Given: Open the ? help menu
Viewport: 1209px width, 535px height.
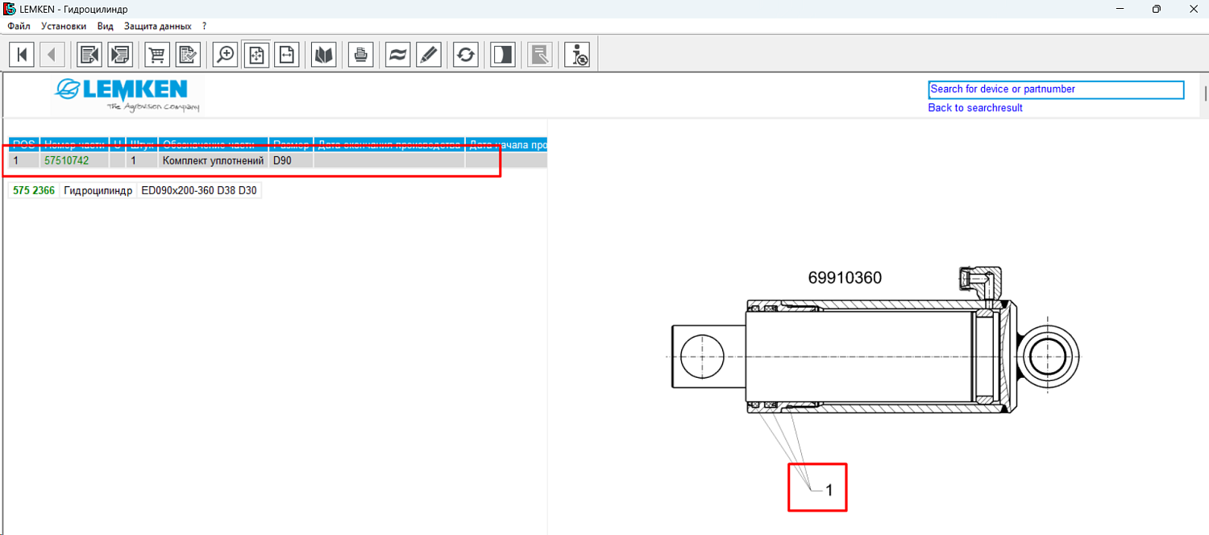Looking at the screenshot, I should [205, 26].
